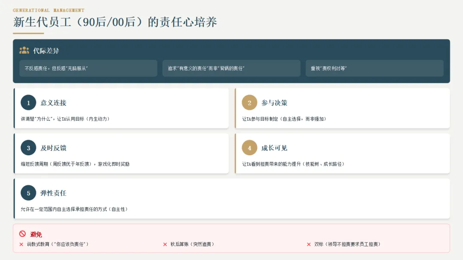Click the people icon beside 代际差异
Image resolution: width=463 pixels, height=260 pixels.
coord(24,50)
